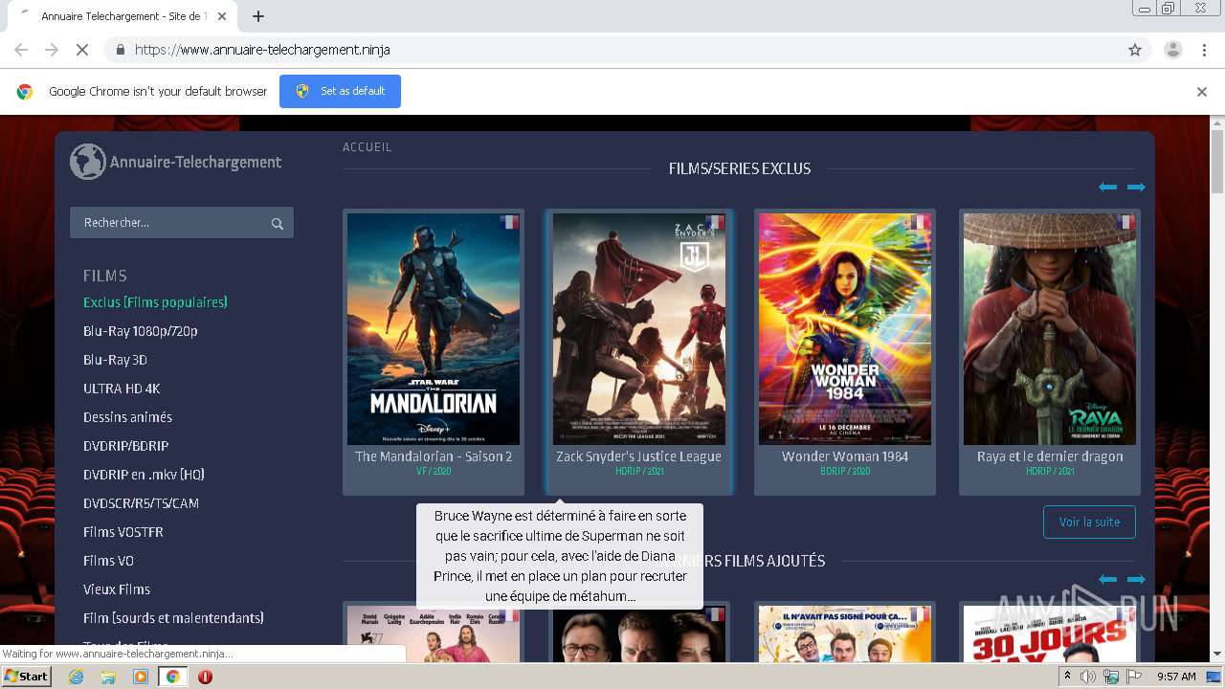Image resolution: width=1225 pixels, height=689 pixels.
Task: Click previous arrow in Films/Series Exclus carousel
Action: 1108,187
